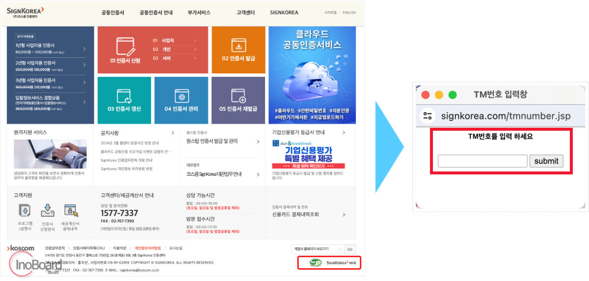Open 계열사 홈페이지 바로가기 dropdown
Screen dimensions: 589x281
(x=317, y=249)
